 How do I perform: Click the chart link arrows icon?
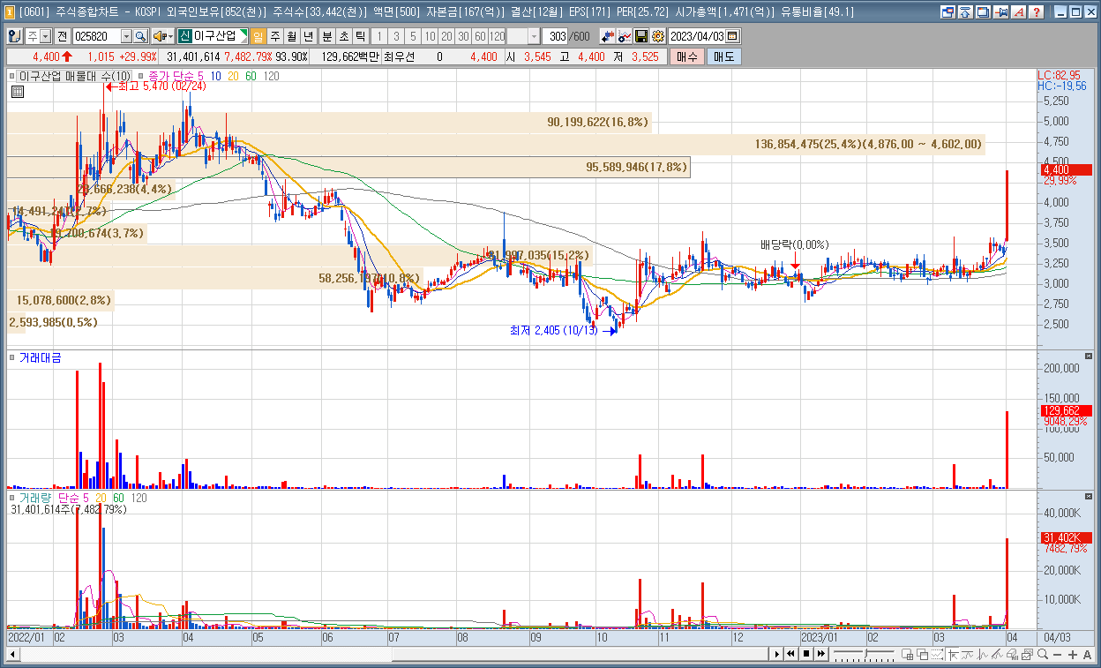click(x=607, y=36)
